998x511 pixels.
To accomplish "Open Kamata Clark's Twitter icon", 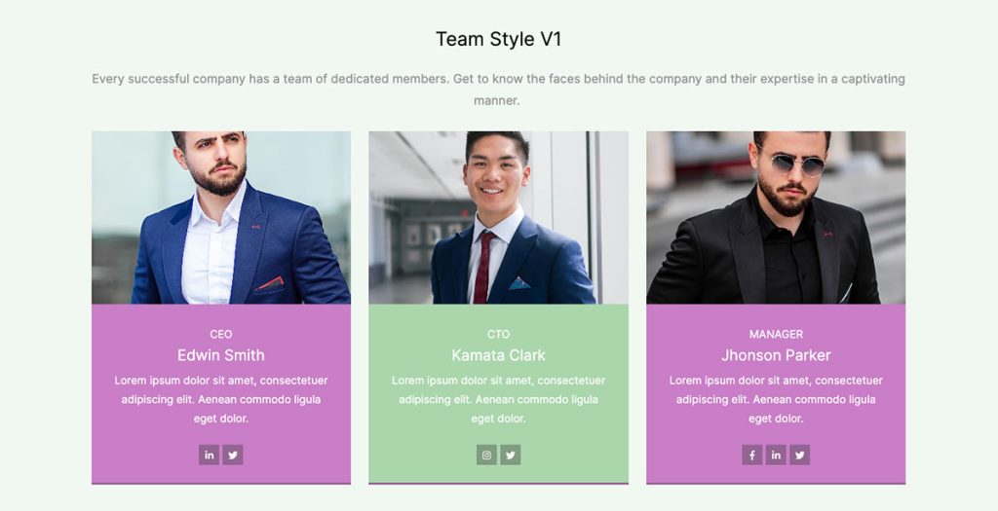I will coord(510,456).
